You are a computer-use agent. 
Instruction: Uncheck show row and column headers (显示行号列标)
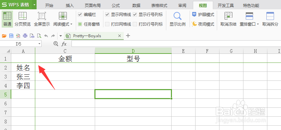tap(135, 15)
